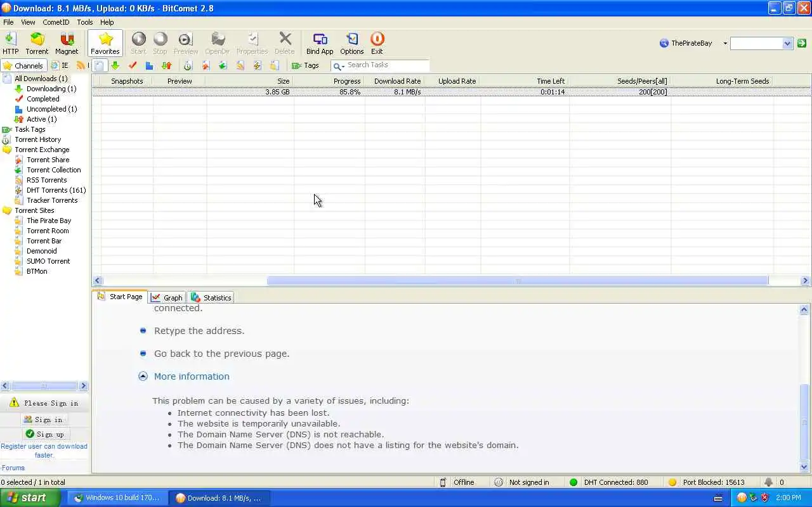Select Uncompleted (1) in sidebar
Screen dimensions: 812x507
(51, 109)
